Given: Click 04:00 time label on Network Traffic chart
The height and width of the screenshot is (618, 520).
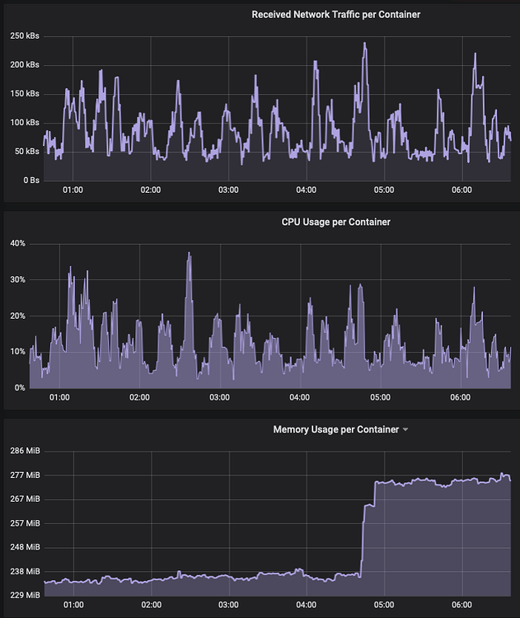Looking at the screenshot, I should 307,190.
